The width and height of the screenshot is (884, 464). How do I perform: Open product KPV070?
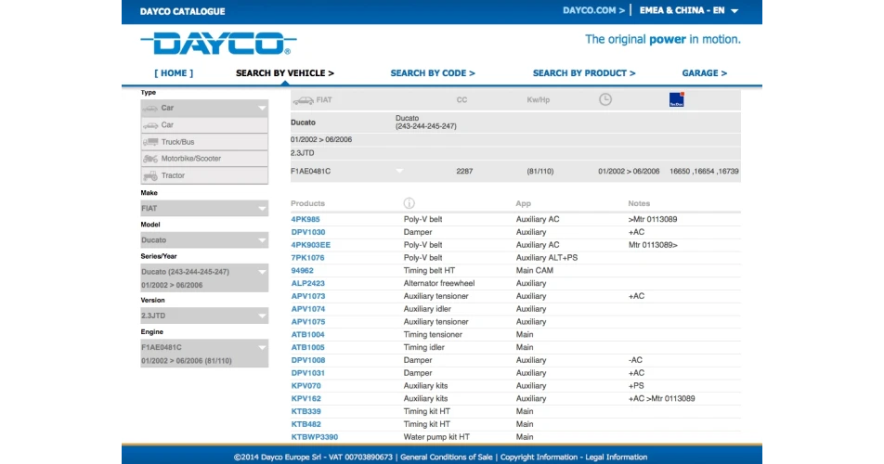tap(306, 386)
